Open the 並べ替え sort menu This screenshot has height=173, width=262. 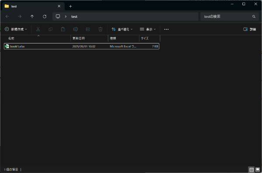[122, 29]
